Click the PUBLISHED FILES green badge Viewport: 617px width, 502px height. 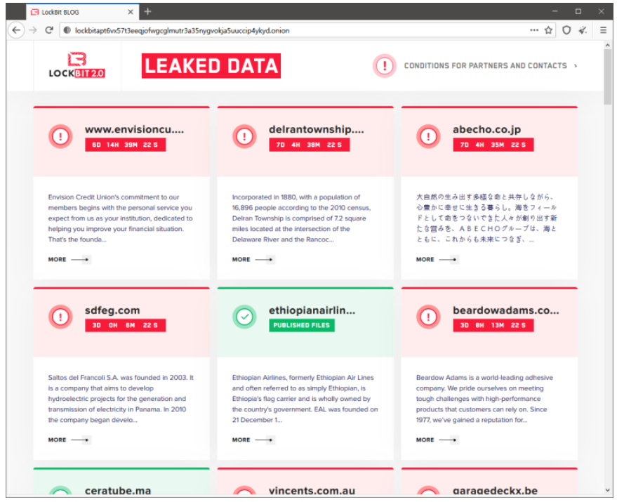(x=302, y=325)
